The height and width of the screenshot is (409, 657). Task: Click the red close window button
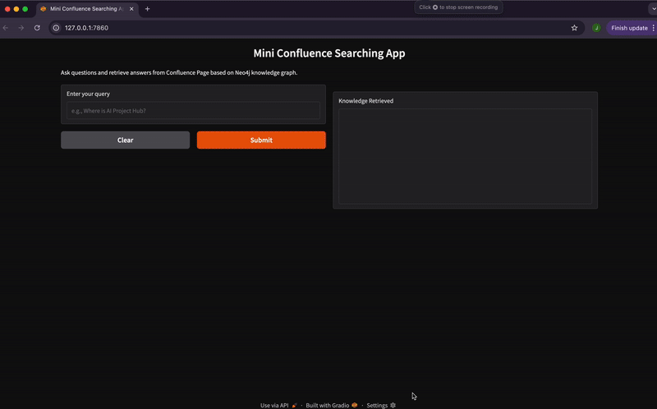click(x=7, y=9)
